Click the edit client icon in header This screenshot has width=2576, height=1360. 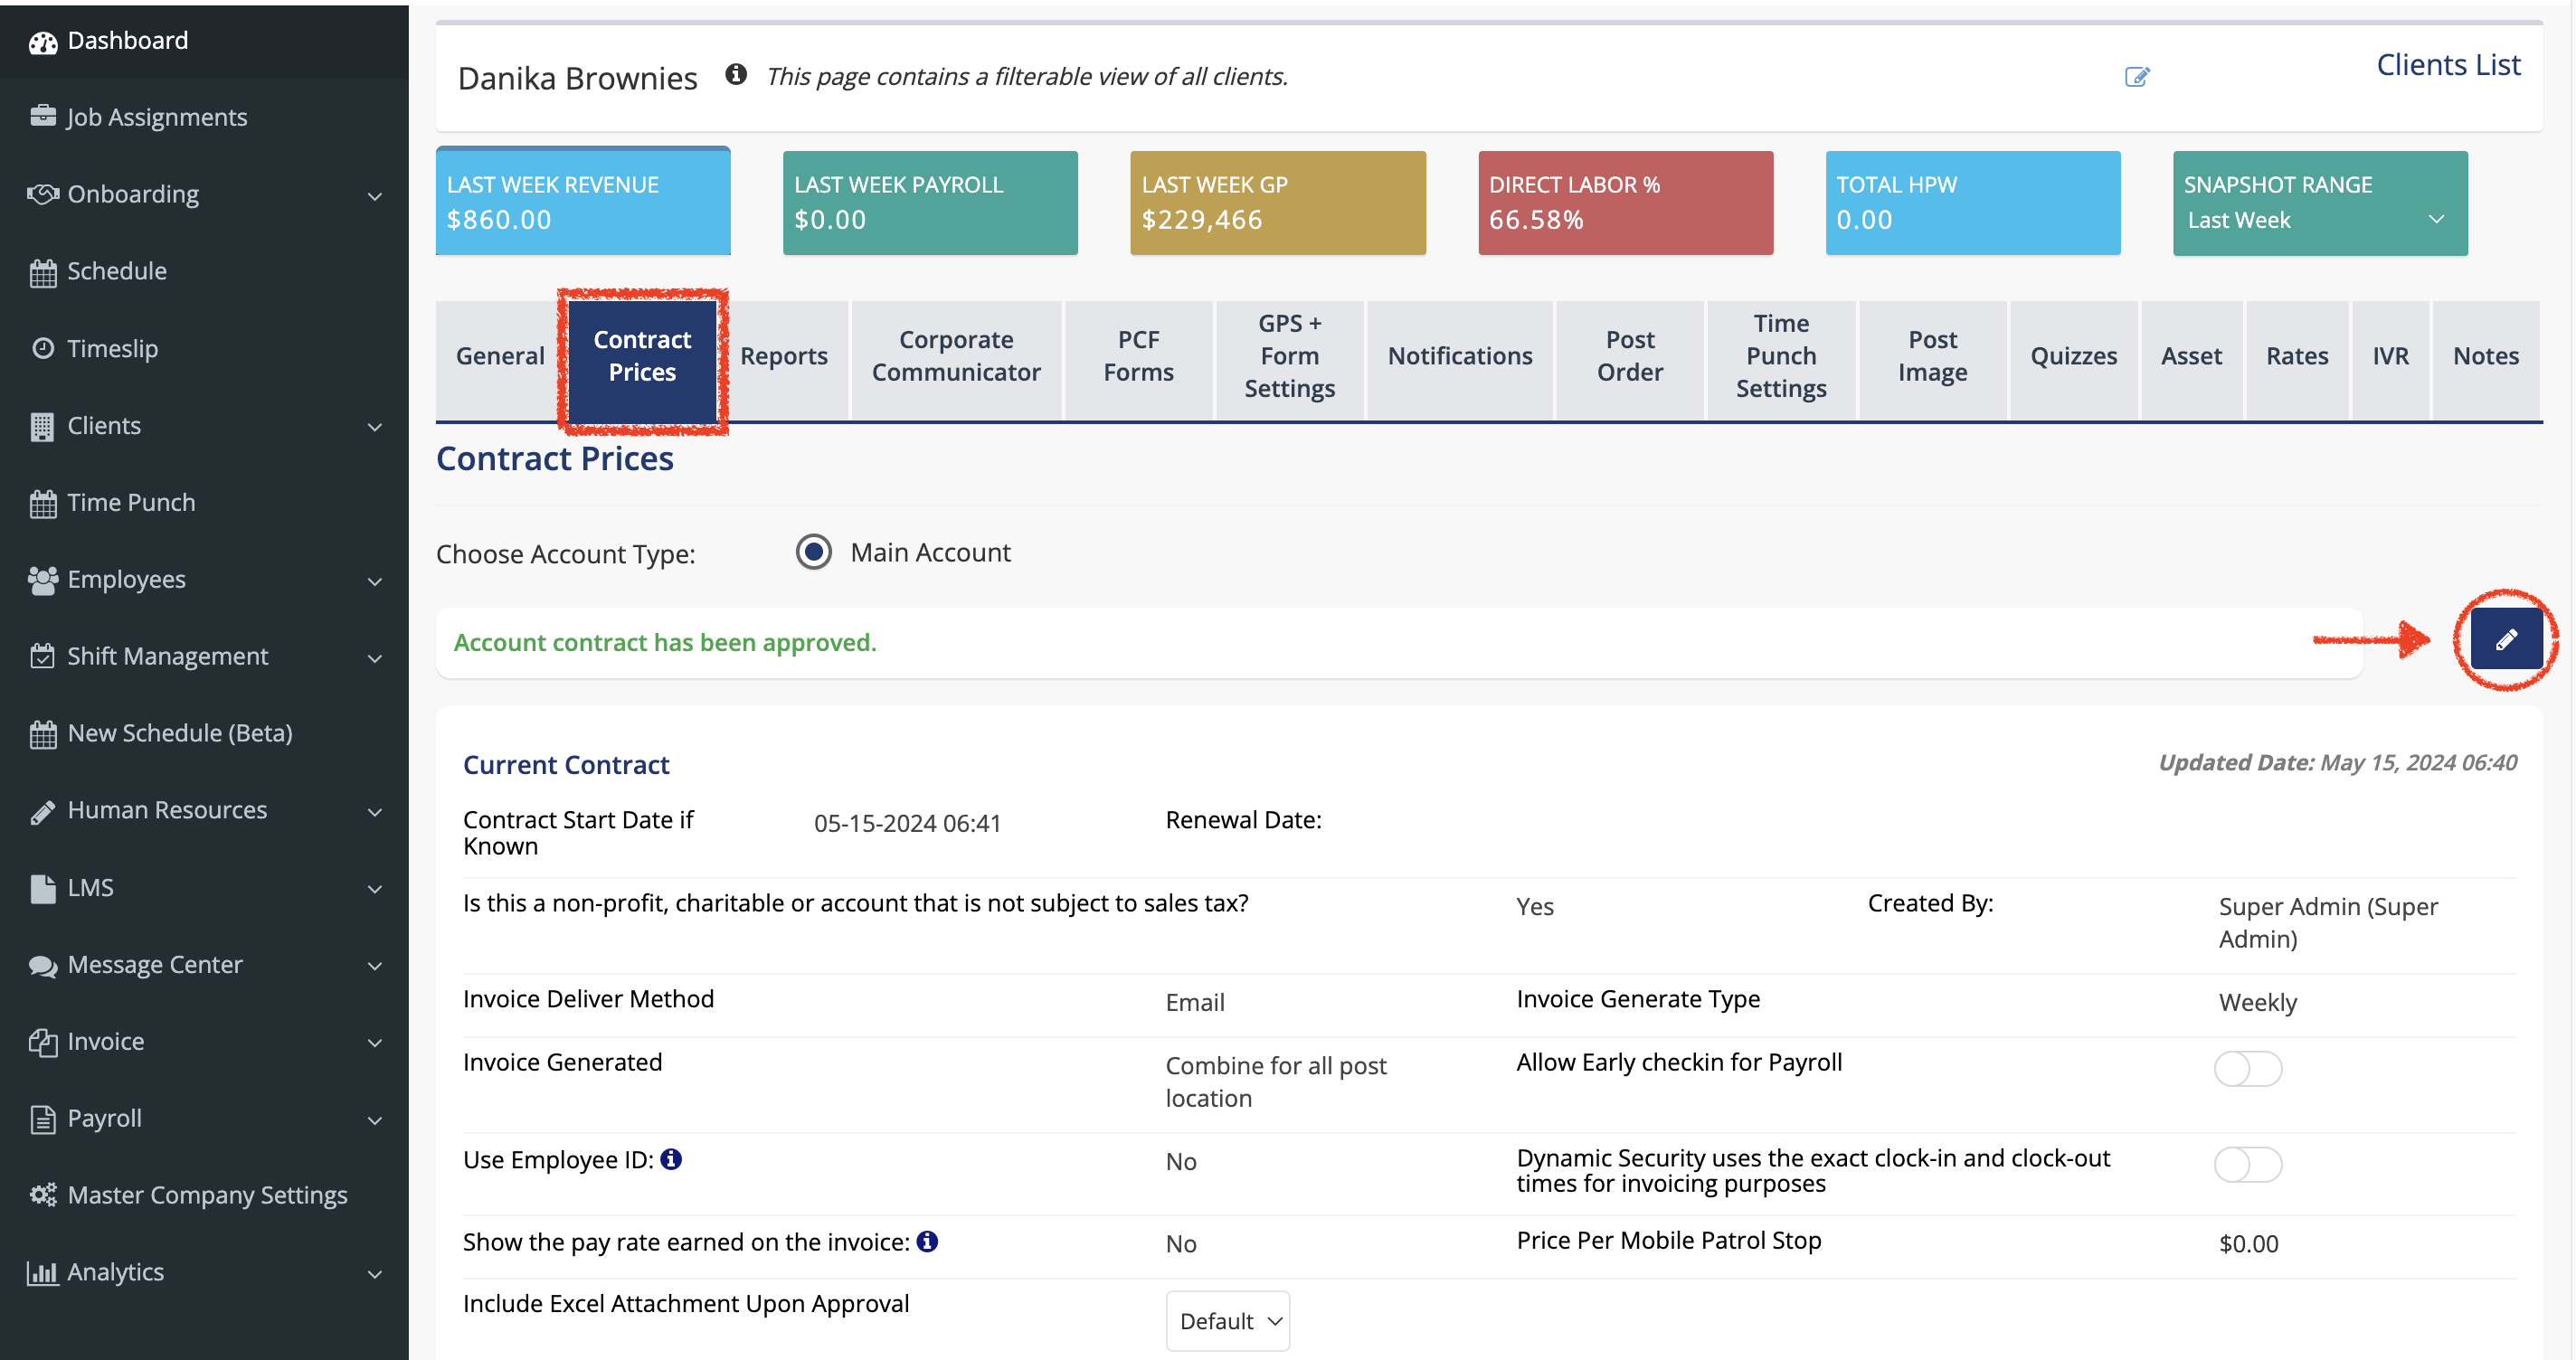coord(2136,77)
